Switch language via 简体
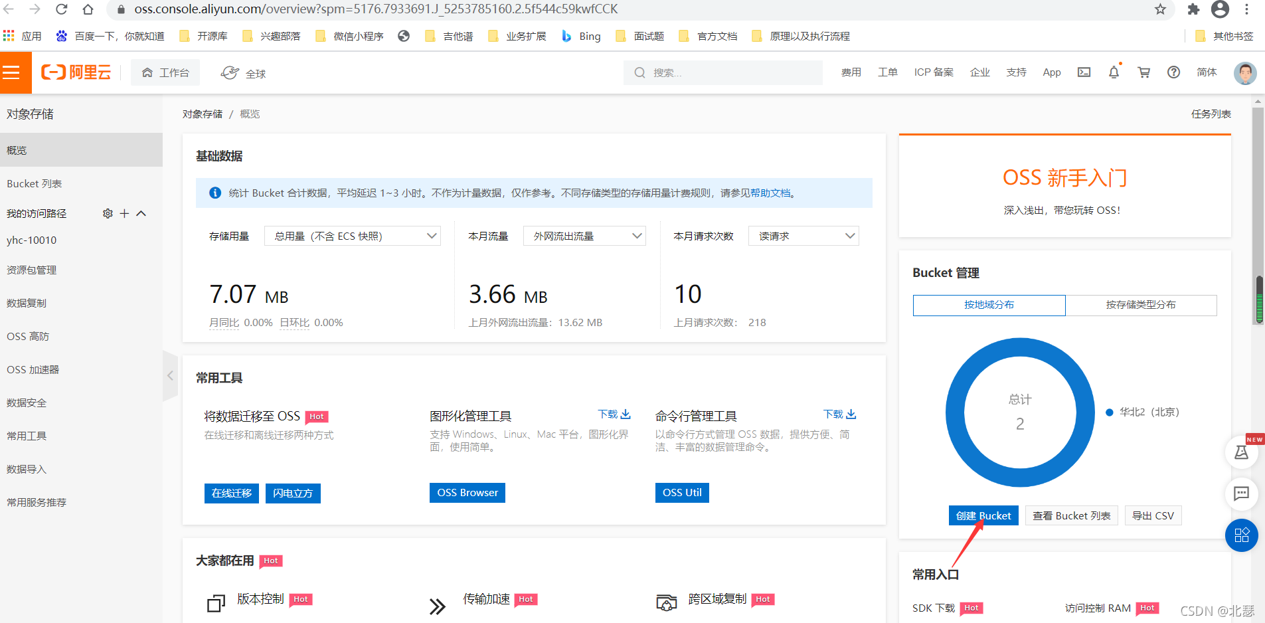The height and width of the screenshot is (623, 1265). click(x=1207, y=72)
